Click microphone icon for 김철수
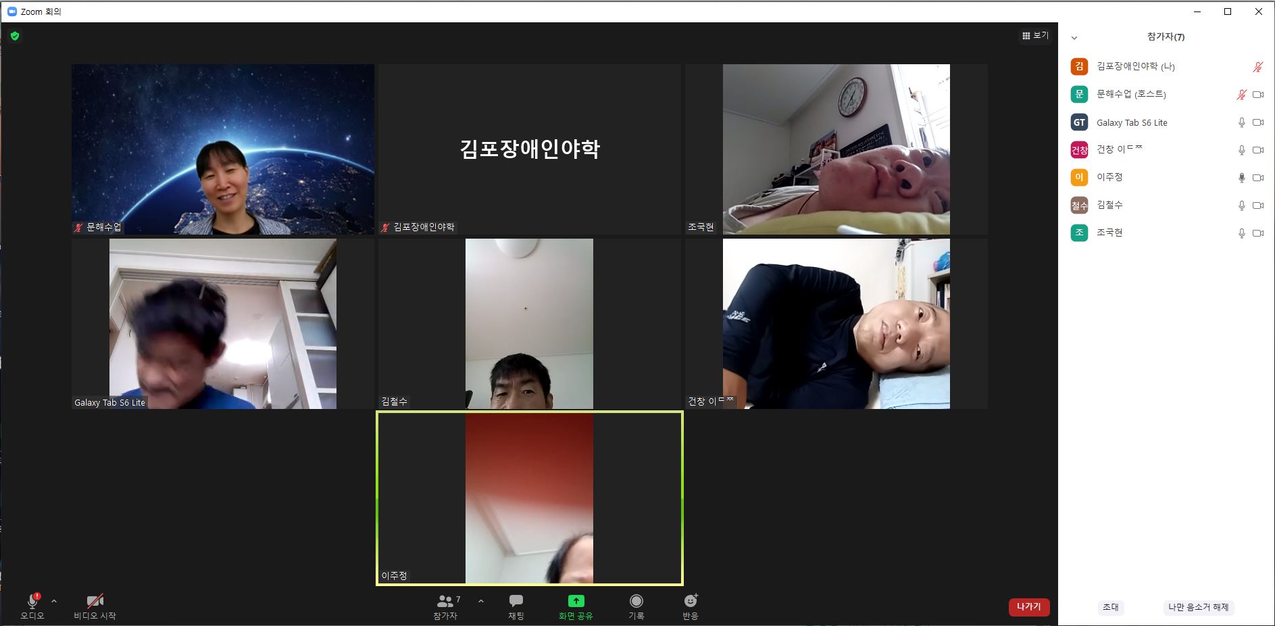This screenshot has width=1275, height=626. click(1241, 206)
